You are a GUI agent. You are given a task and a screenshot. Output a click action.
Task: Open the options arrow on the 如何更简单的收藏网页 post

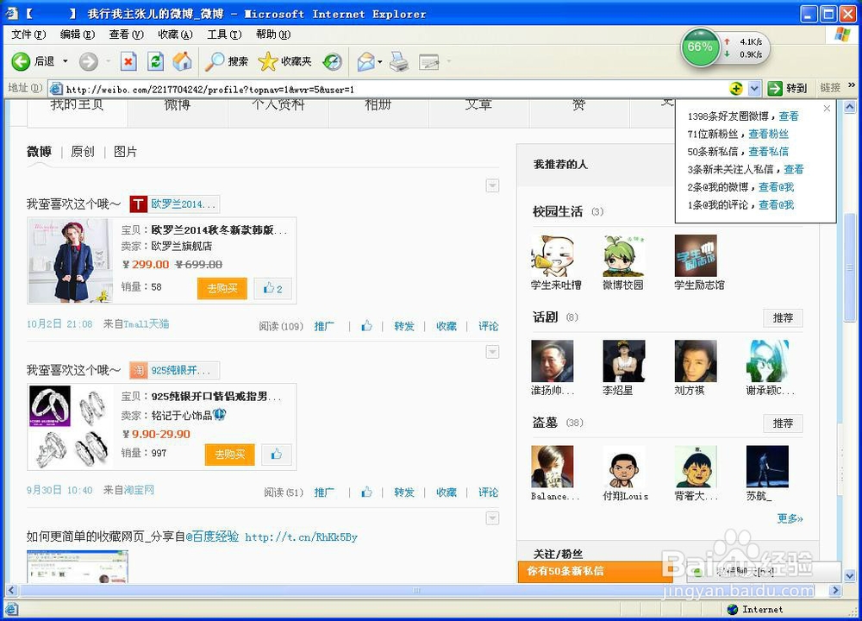point(492,518)
